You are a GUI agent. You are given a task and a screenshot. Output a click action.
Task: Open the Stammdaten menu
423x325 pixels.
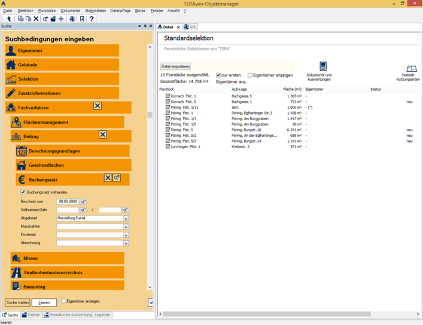coord(96,11)
